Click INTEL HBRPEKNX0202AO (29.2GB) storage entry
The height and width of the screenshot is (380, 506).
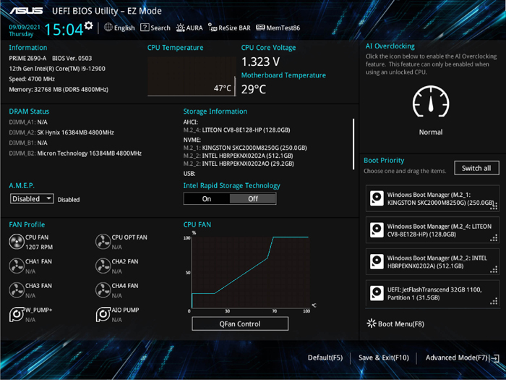click(239, 164)
